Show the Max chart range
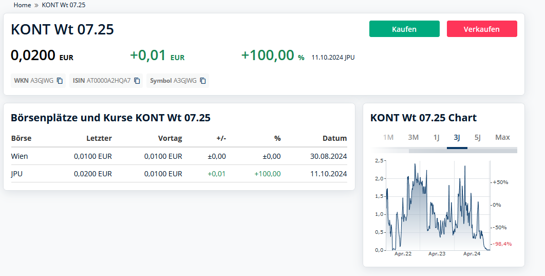Image resolution: width=545 pixels, height=276 pixels. [502, 137]
